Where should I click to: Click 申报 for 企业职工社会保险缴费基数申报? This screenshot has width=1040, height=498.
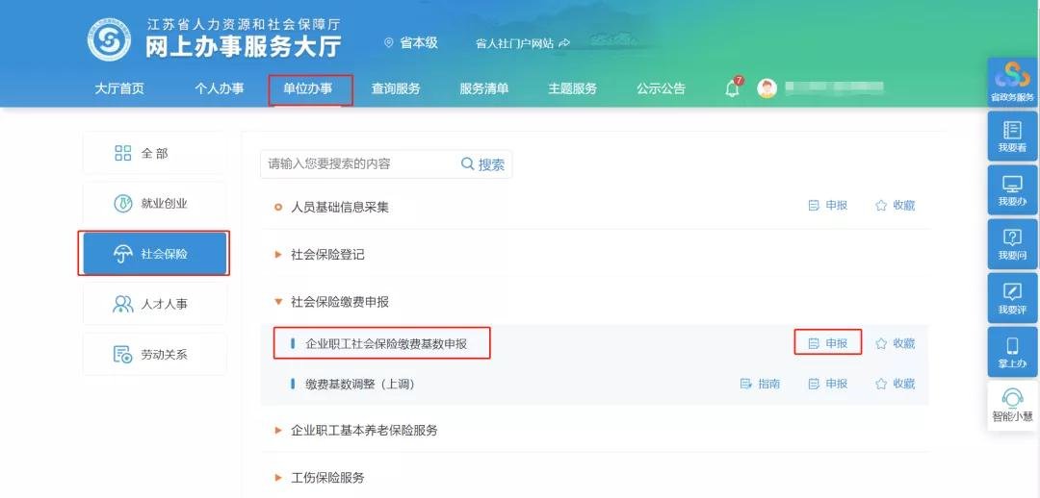point(828,343)
